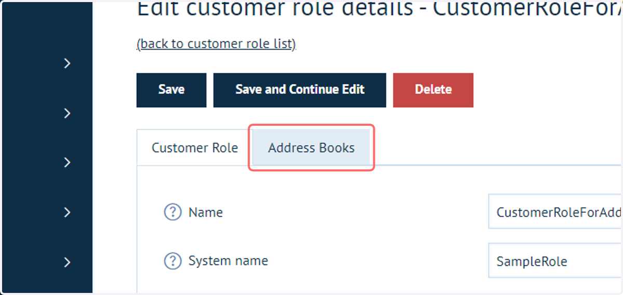Viewport: 623px width, 295px height.
Task: Delete this customer role
Action: [x=433, y=90]
